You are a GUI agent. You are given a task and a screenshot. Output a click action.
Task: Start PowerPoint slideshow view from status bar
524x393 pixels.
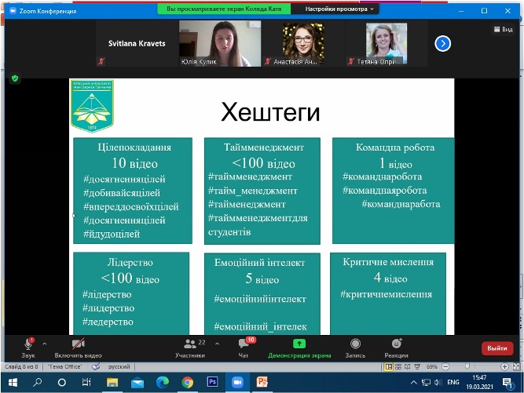click(417, 366)
